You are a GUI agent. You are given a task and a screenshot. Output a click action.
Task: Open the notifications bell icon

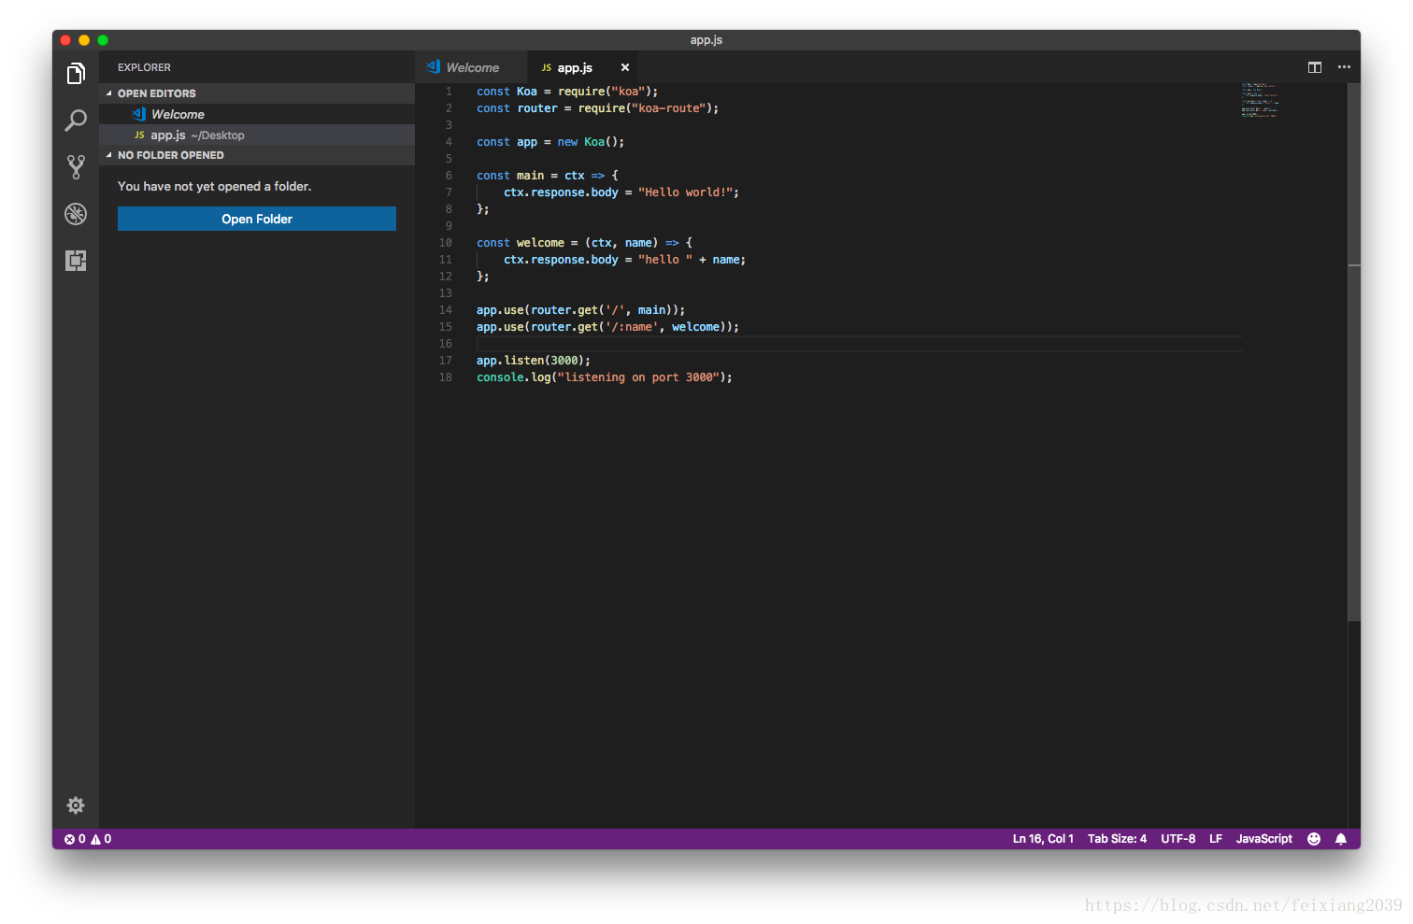[1341, 839]
